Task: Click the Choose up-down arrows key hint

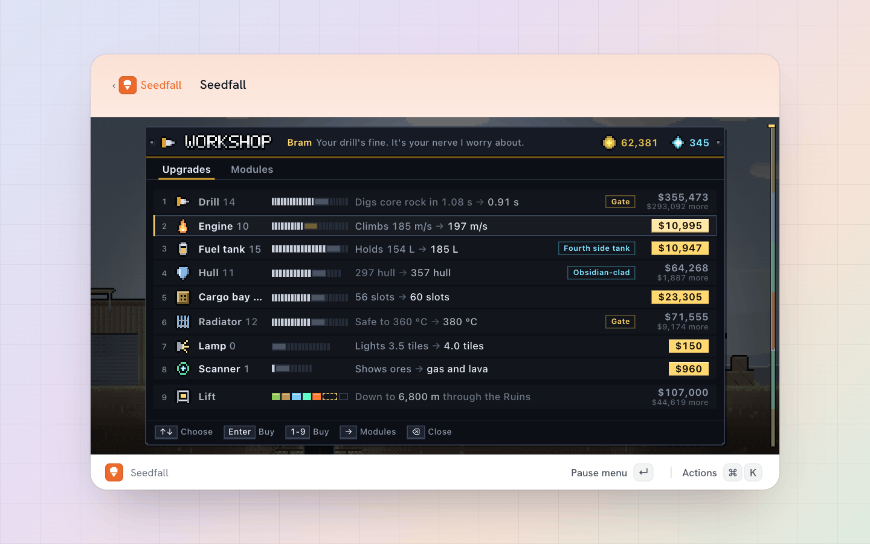Action: point(184,432)
